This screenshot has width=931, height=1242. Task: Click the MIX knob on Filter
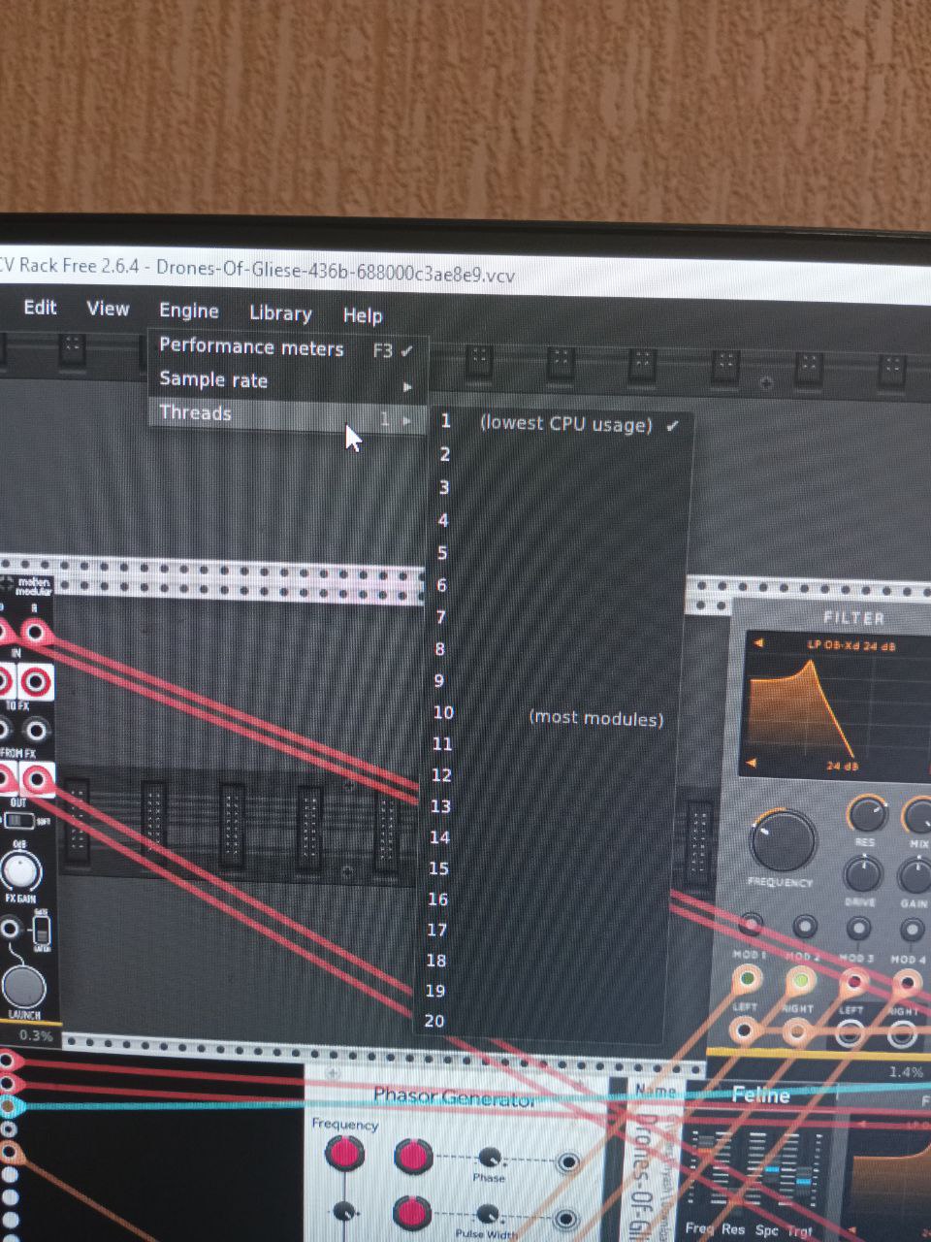tap(918, 817)
